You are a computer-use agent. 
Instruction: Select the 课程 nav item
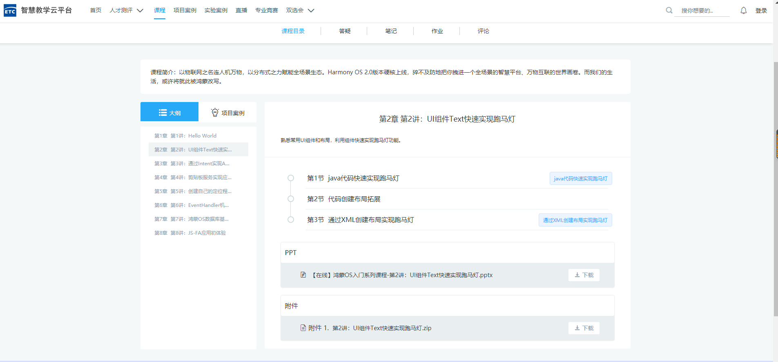[x=160, y=10]
